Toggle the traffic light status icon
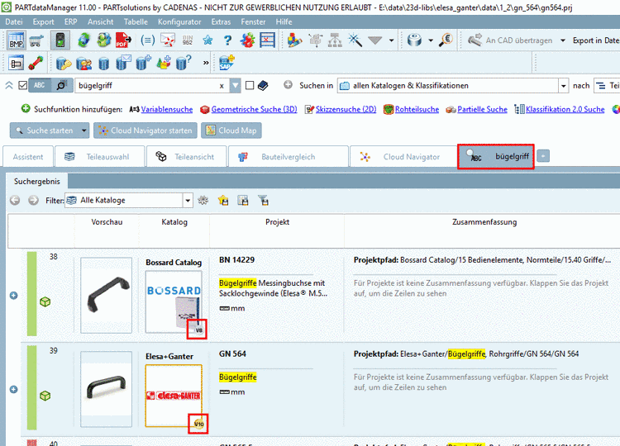 click(x=60, y=40)
